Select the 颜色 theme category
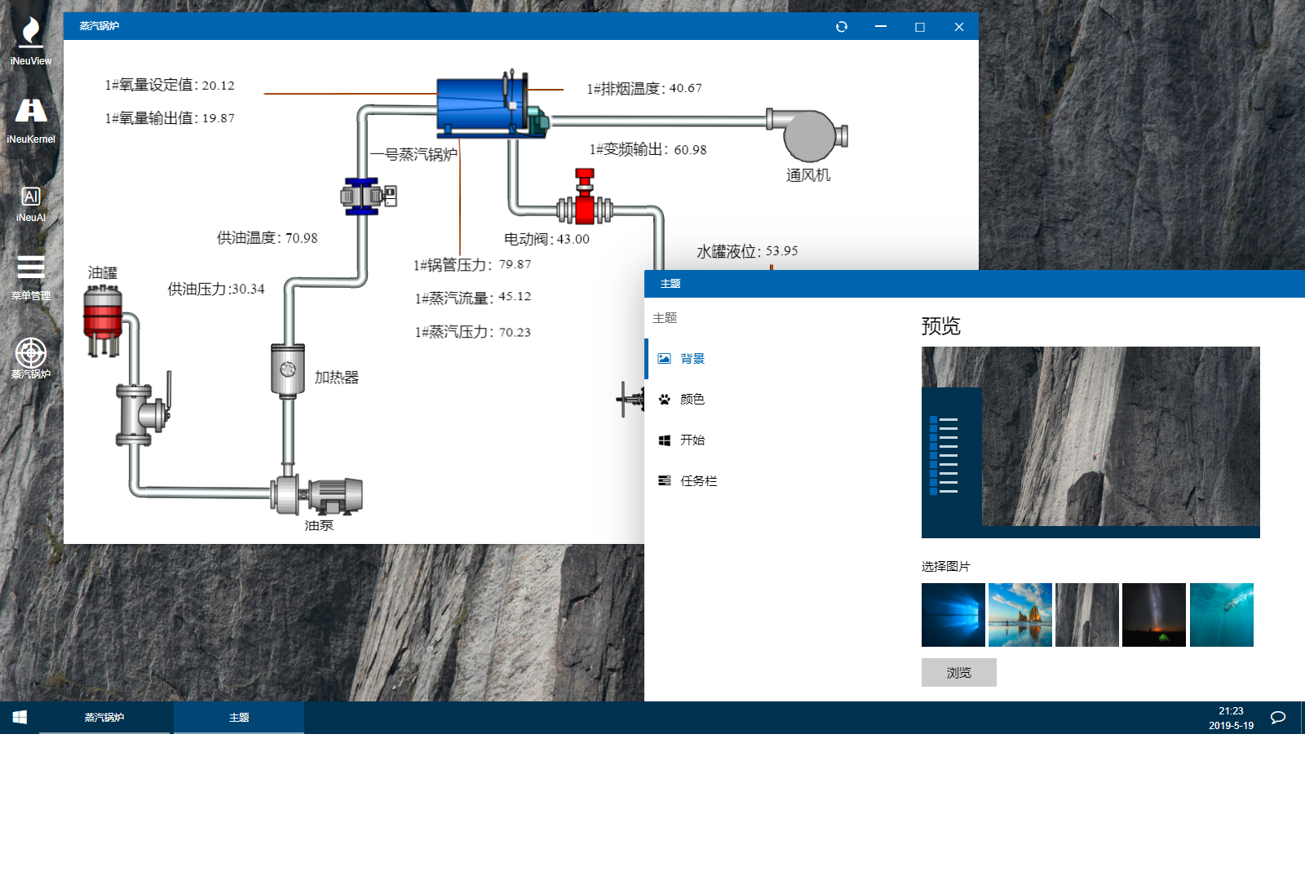Screen dimensions: 1305x880 click(x=692, y=400)
